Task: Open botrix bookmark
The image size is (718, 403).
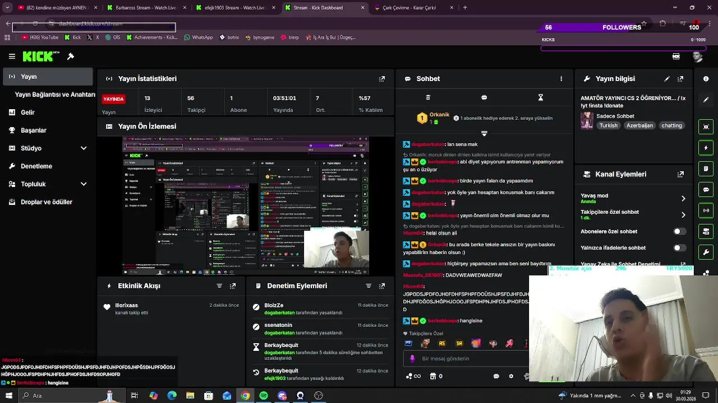Action: click(x=229, y=38)
